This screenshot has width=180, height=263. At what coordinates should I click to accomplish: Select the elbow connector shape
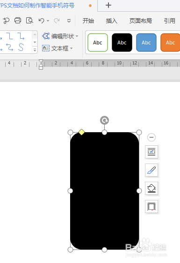point(10,36)
